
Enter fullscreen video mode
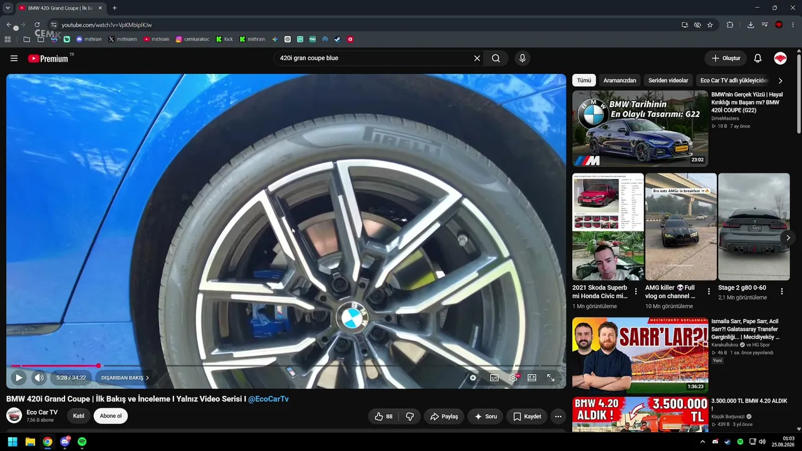point(551,378)
